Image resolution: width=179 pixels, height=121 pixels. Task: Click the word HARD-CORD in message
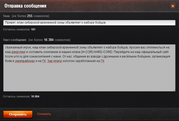click(103, 52)
